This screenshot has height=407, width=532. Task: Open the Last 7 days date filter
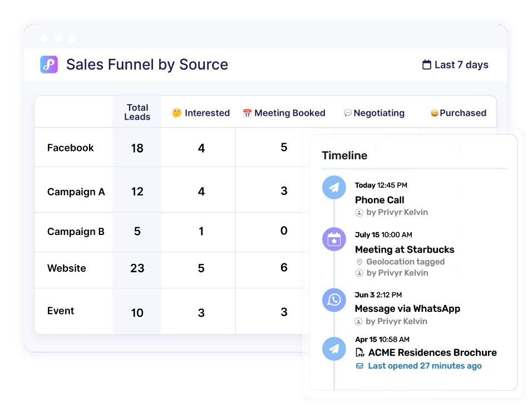[455, 65]
